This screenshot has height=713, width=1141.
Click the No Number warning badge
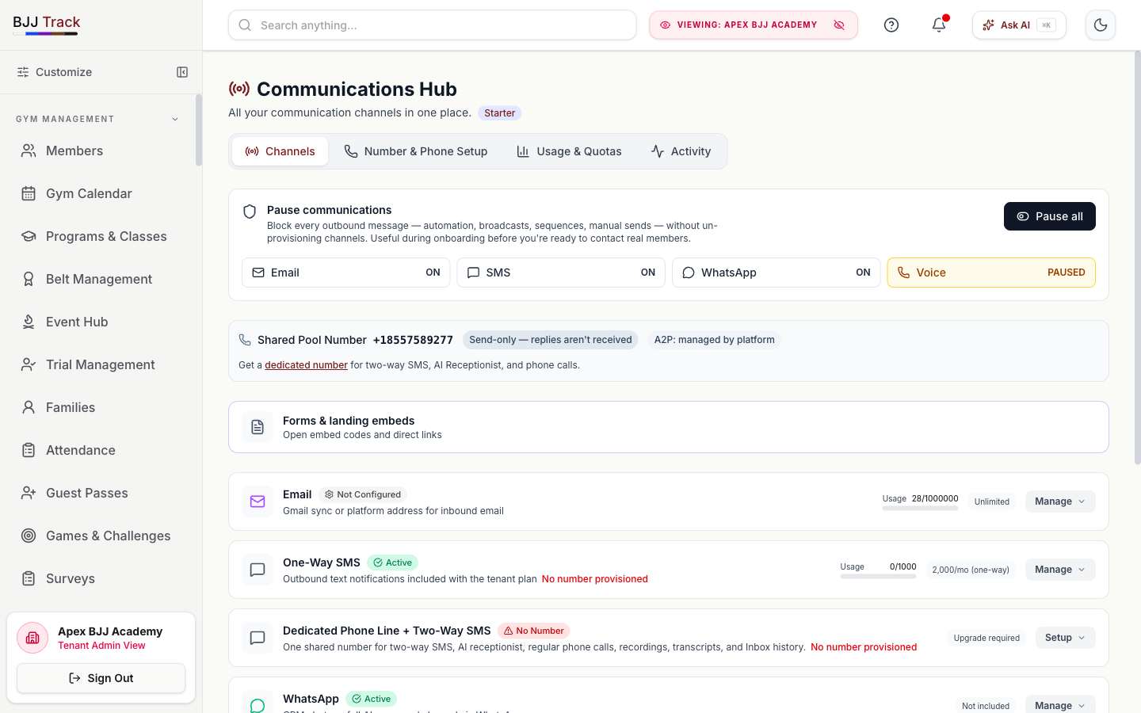tap(534, 631)
